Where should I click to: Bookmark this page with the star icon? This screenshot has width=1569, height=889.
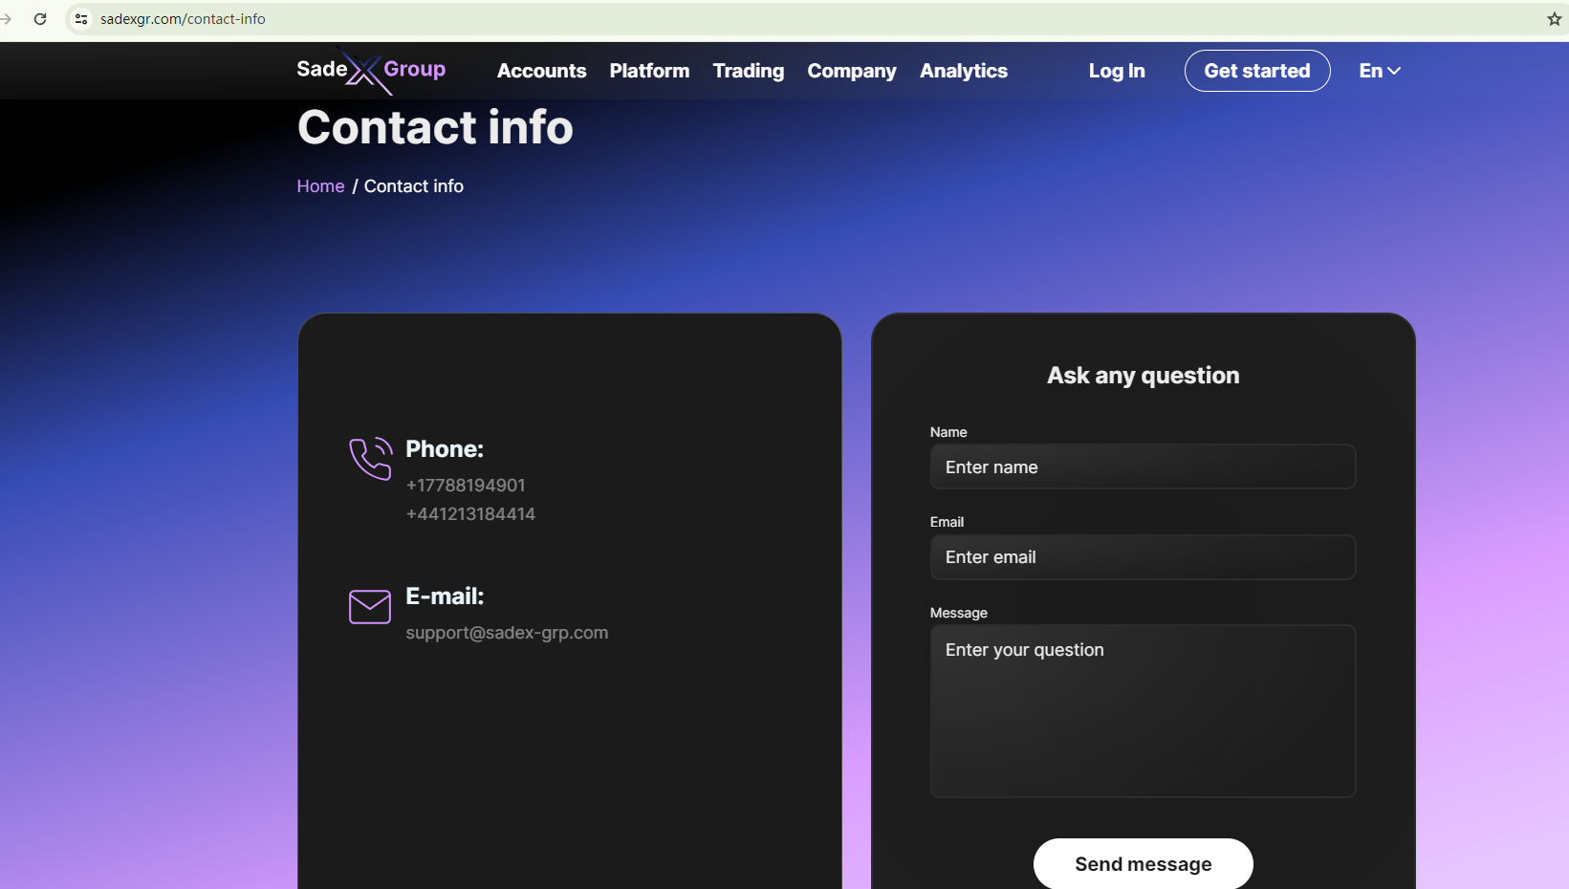click(x=1554, y=19)
